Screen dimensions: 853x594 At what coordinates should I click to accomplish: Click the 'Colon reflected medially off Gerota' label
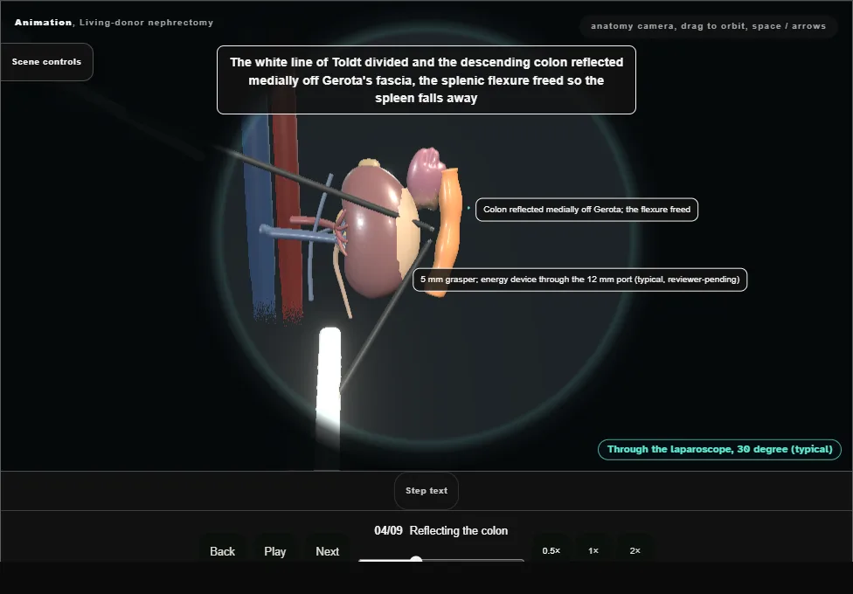tap(586, 210)
